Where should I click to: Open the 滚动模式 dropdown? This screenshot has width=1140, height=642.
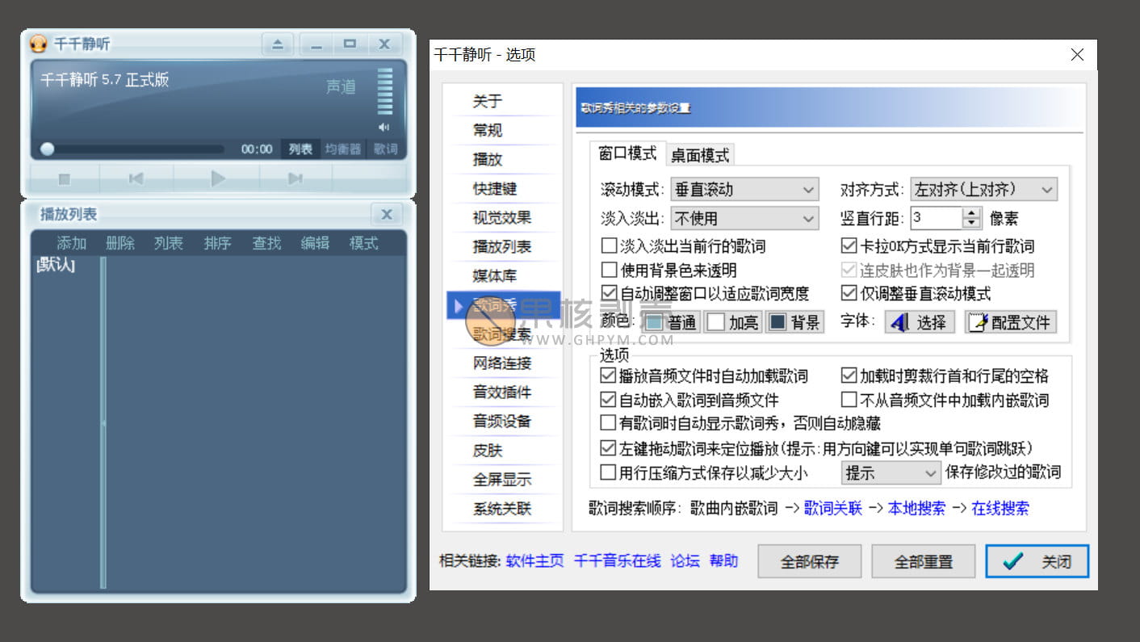[744, 190]
